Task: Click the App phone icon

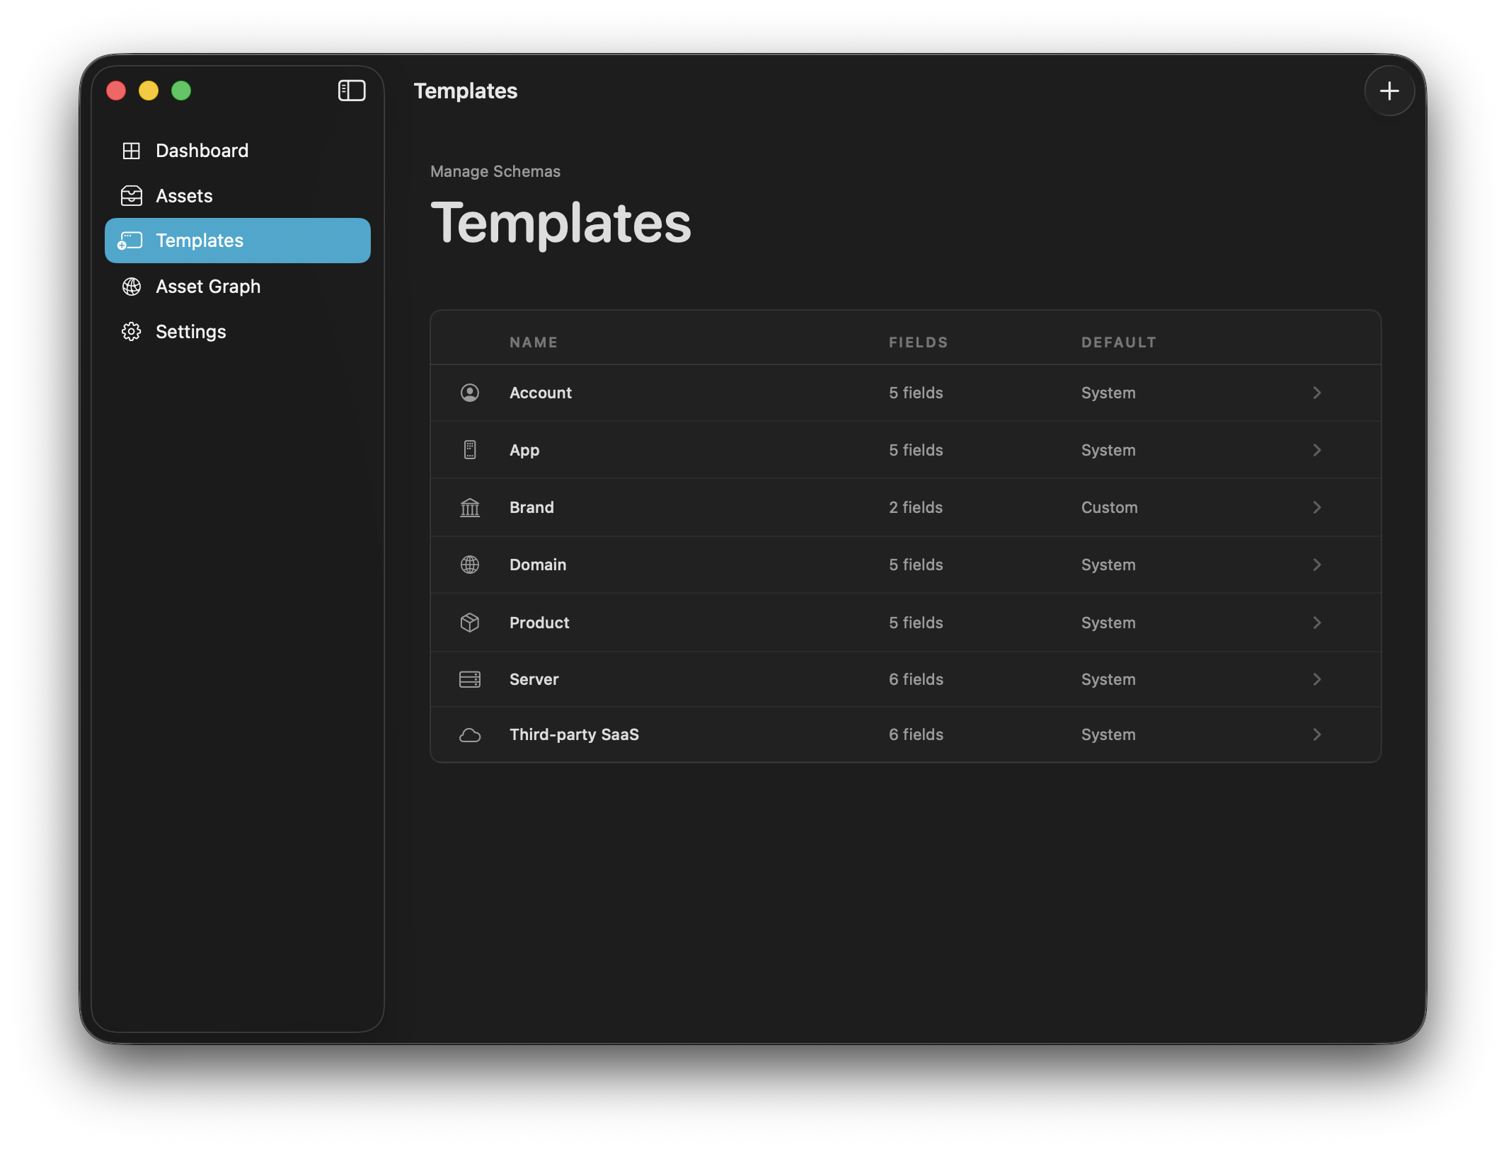Action: (x=470, y=450)
